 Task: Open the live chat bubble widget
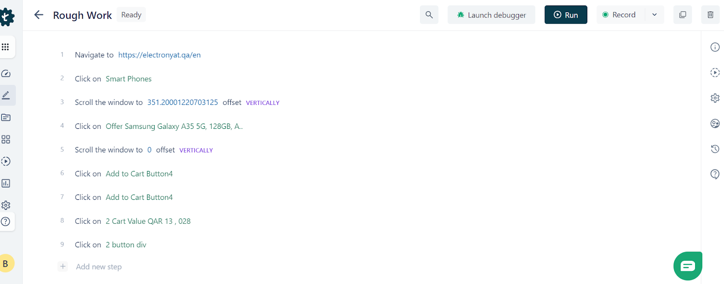(x=688, y=266)
